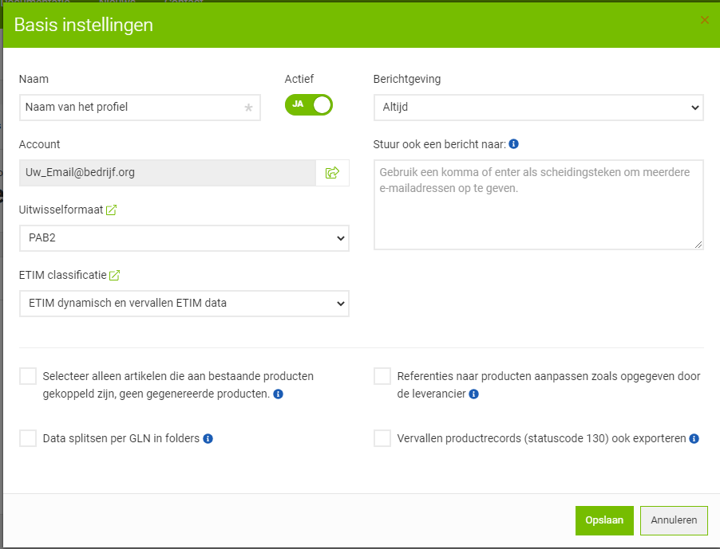
Task: Open the ETIM classificatie link icon
Action: pos(114,274)
